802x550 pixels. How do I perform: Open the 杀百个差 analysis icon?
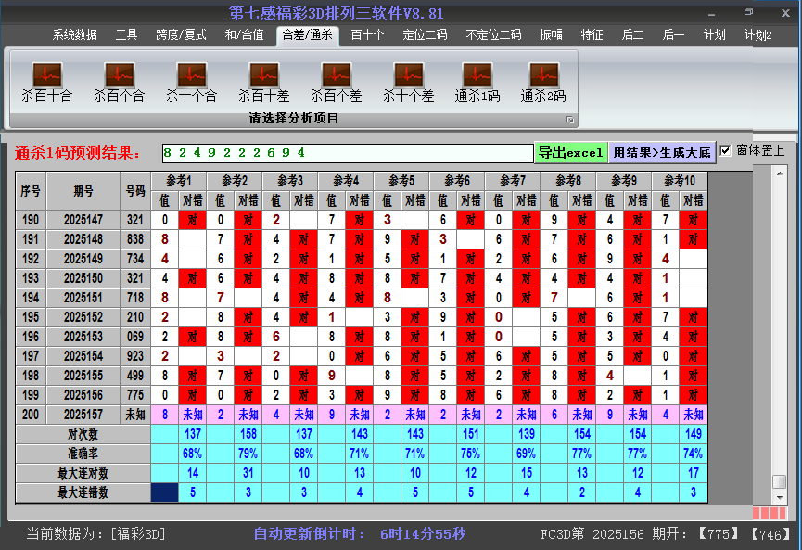click(336, 83)
